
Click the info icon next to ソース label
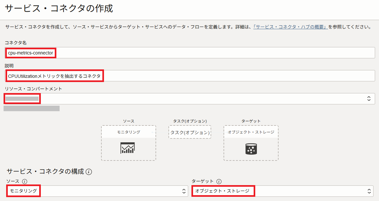point(25,181)
